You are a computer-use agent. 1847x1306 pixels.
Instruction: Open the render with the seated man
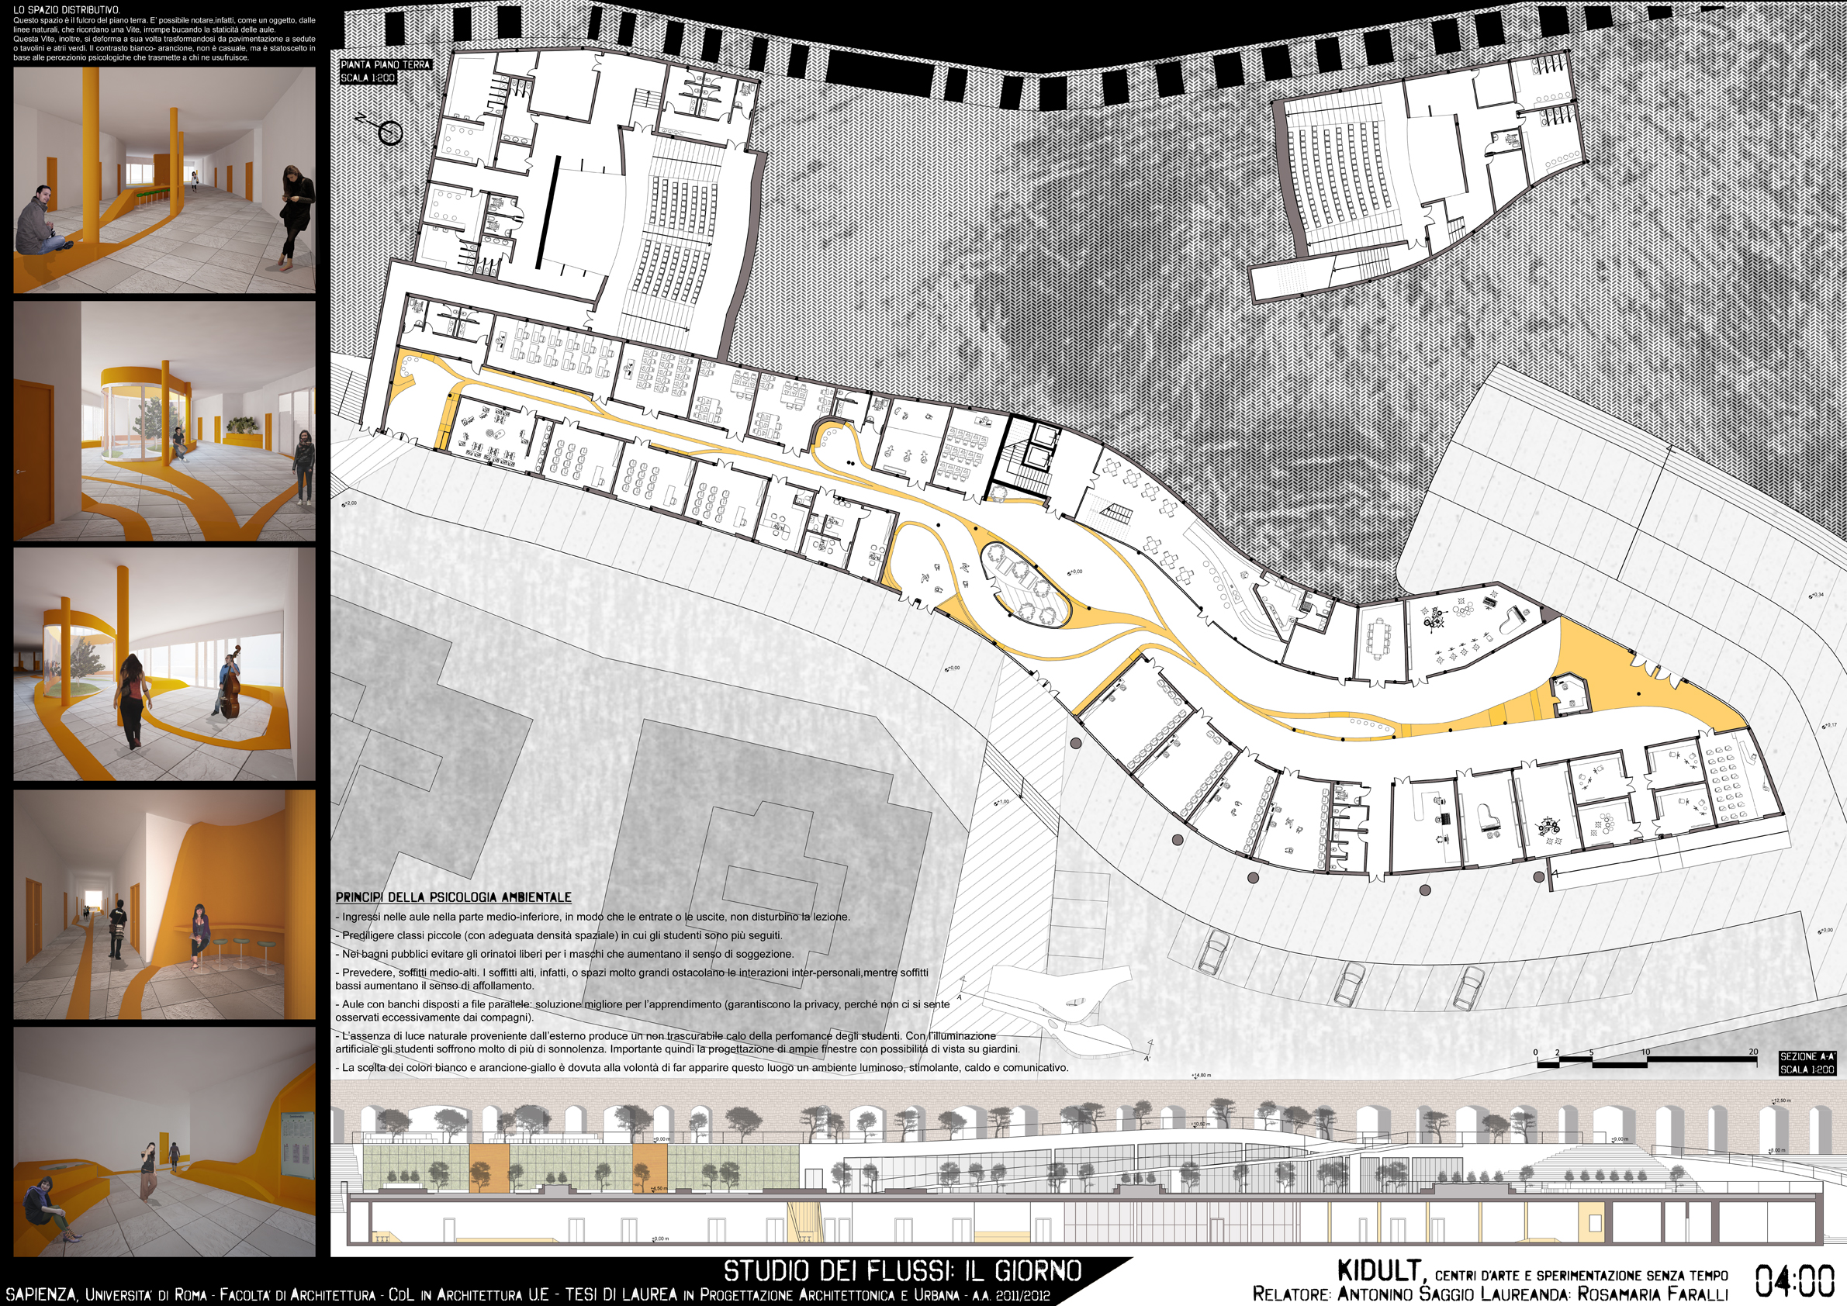[x=164, y=180]
